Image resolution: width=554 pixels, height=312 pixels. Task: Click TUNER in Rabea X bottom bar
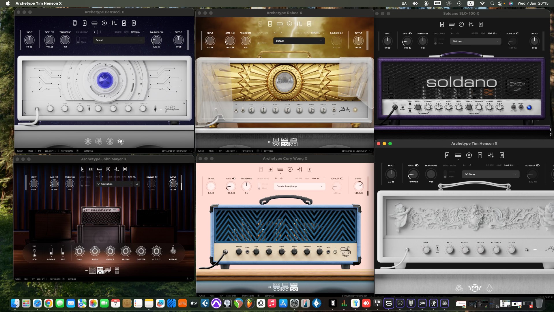201,151
